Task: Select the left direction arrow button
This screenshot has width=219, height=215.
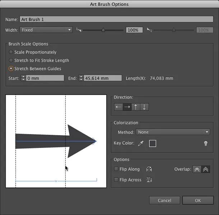Action: coord(118,107)
